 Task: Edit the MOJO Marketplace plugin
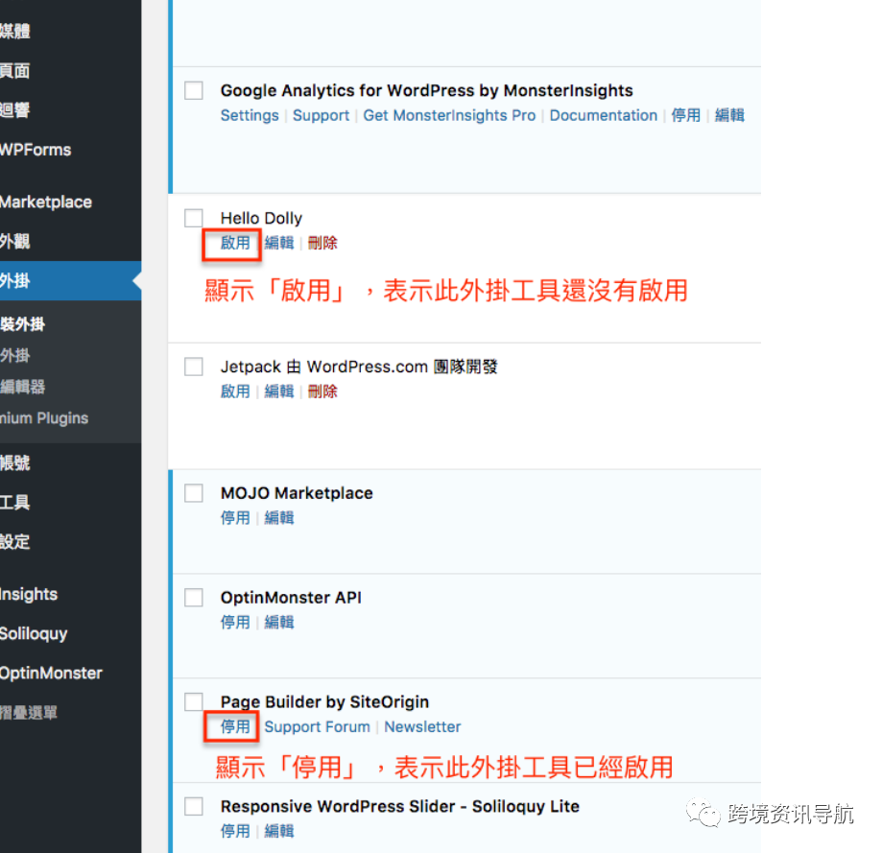pos(279,518)
